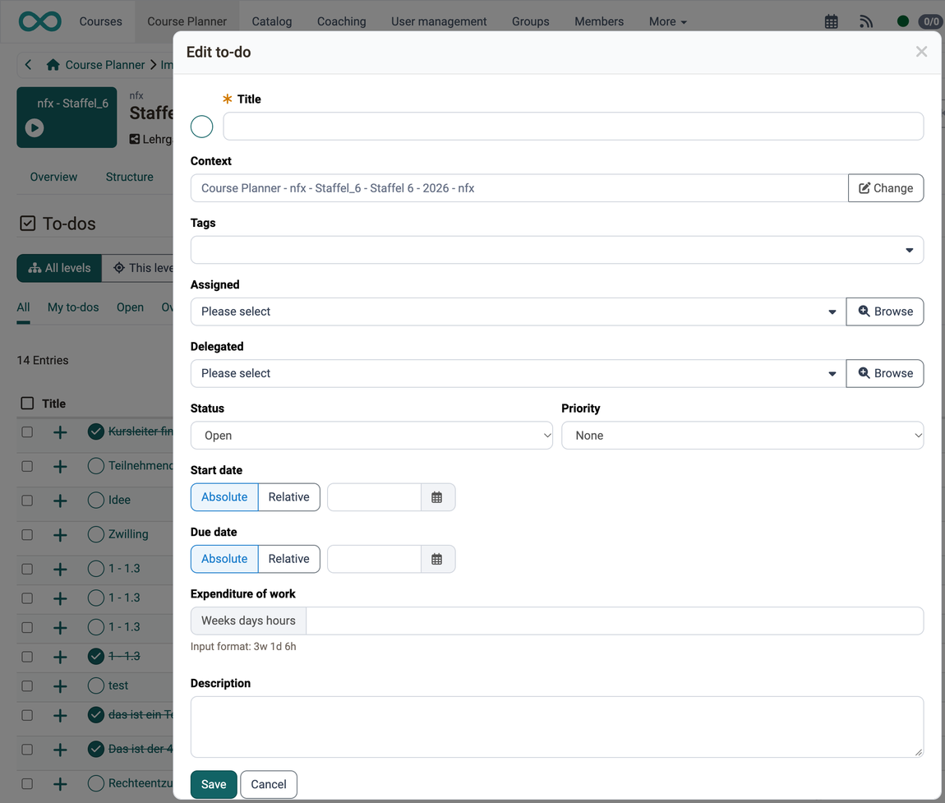Open the Delegated Please select dropdown
The width and height of the screenshot is (945, 803).
[x=519, y=374]
